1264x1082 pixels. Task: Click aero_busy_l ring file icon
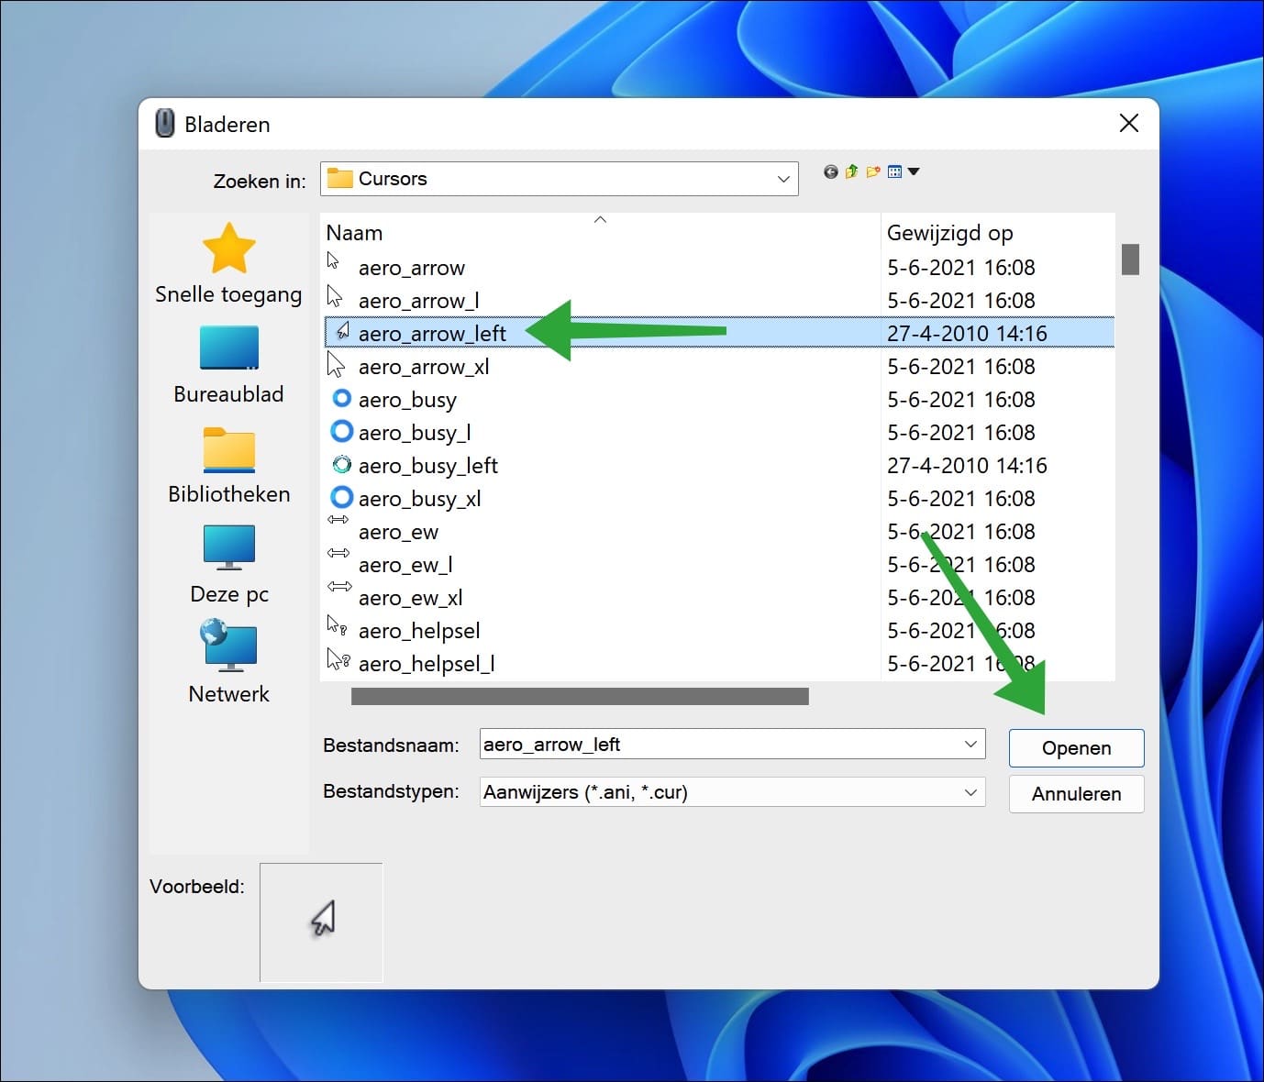[341, 431]
